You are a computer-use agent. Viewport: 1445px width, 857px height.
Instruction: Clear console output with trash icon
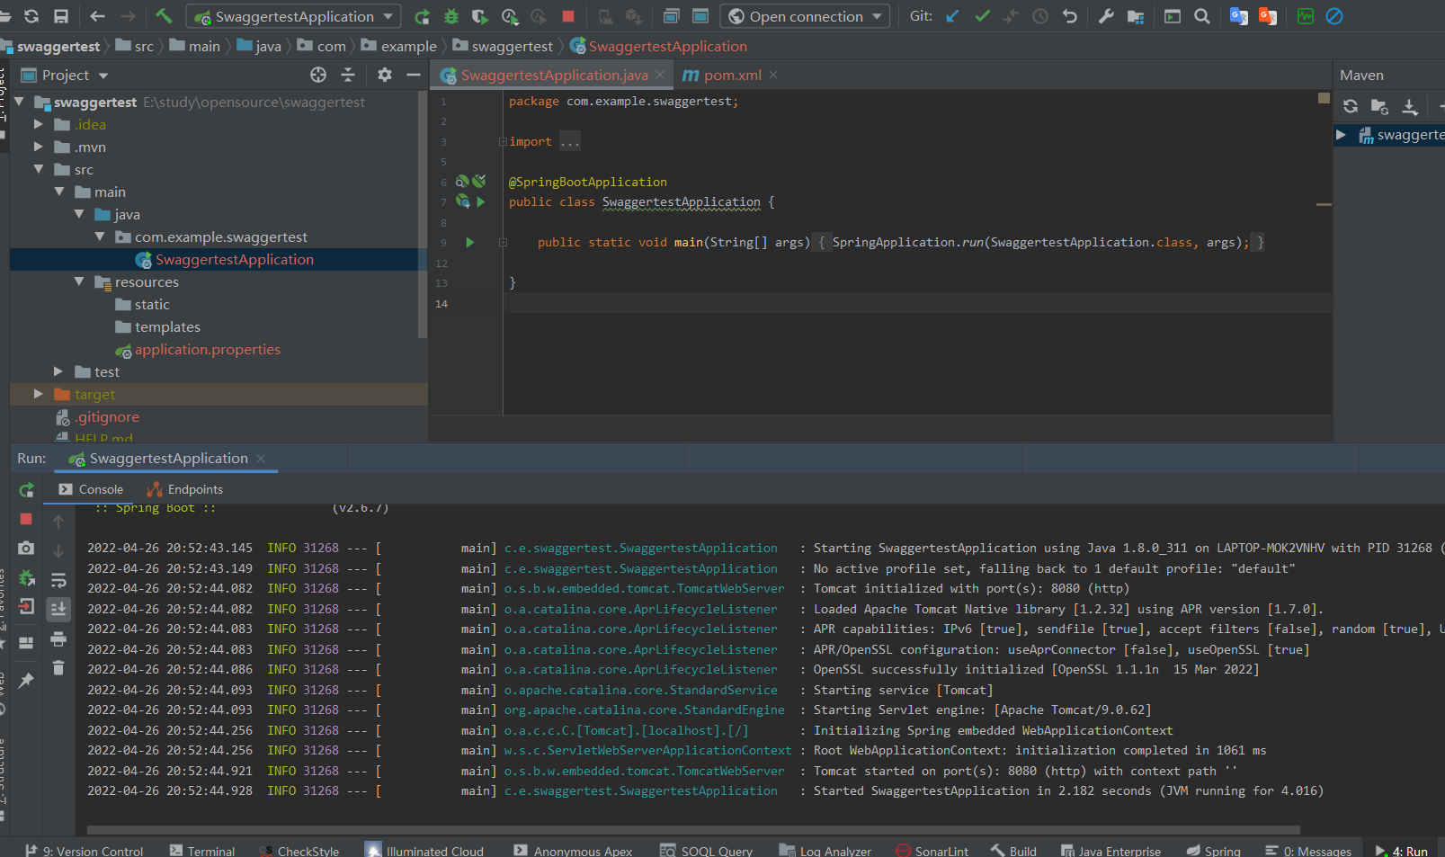click(x=58, y=667)
